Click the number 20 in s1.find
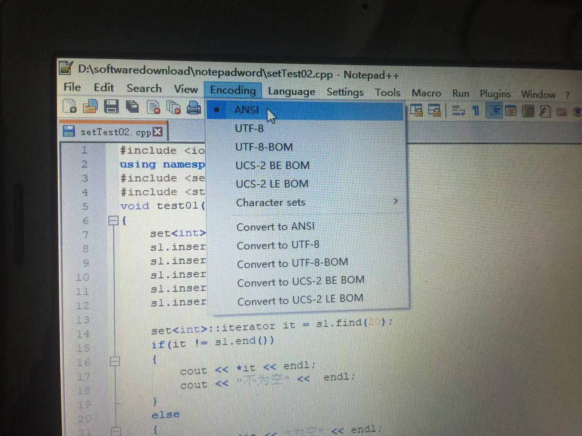 pos(375,322)
